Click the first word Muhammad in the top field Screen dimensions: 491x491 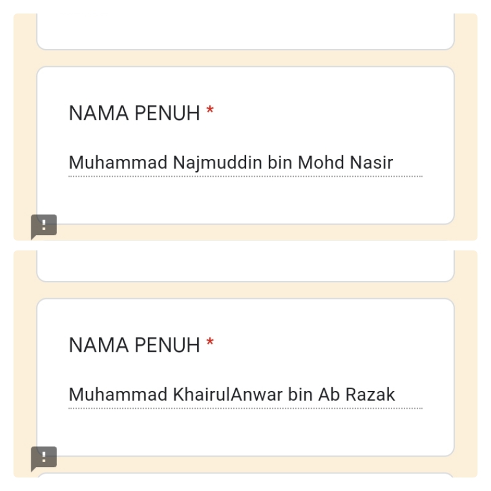(x=118, y=163)
